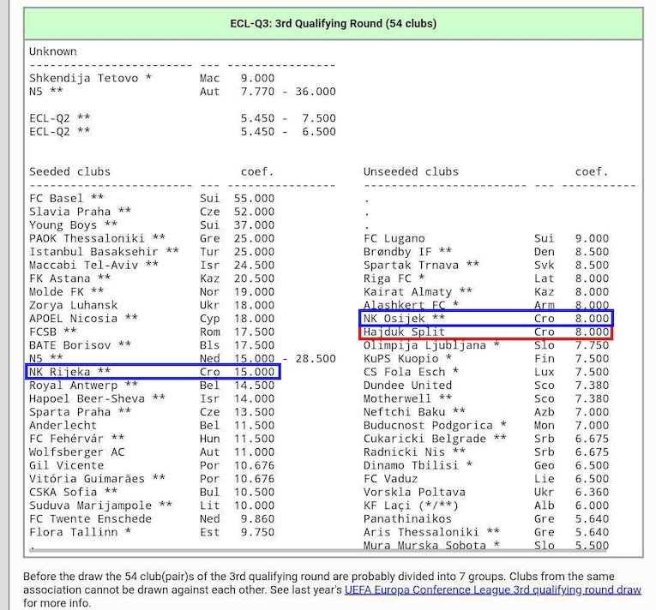This screenshot has height=610, width=656.
Task: Click Olimpija Ljubljana entry
Action: [486, 345]
